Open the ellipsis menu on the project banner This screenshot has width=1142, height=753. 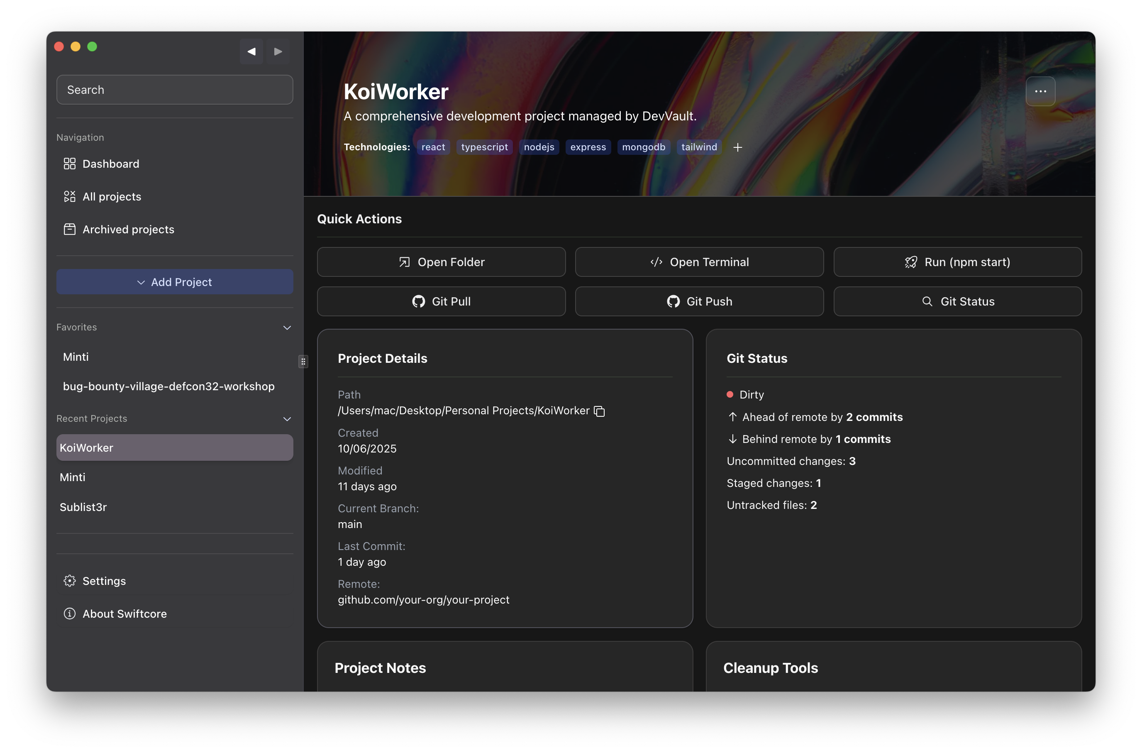tap(1040, 91)
